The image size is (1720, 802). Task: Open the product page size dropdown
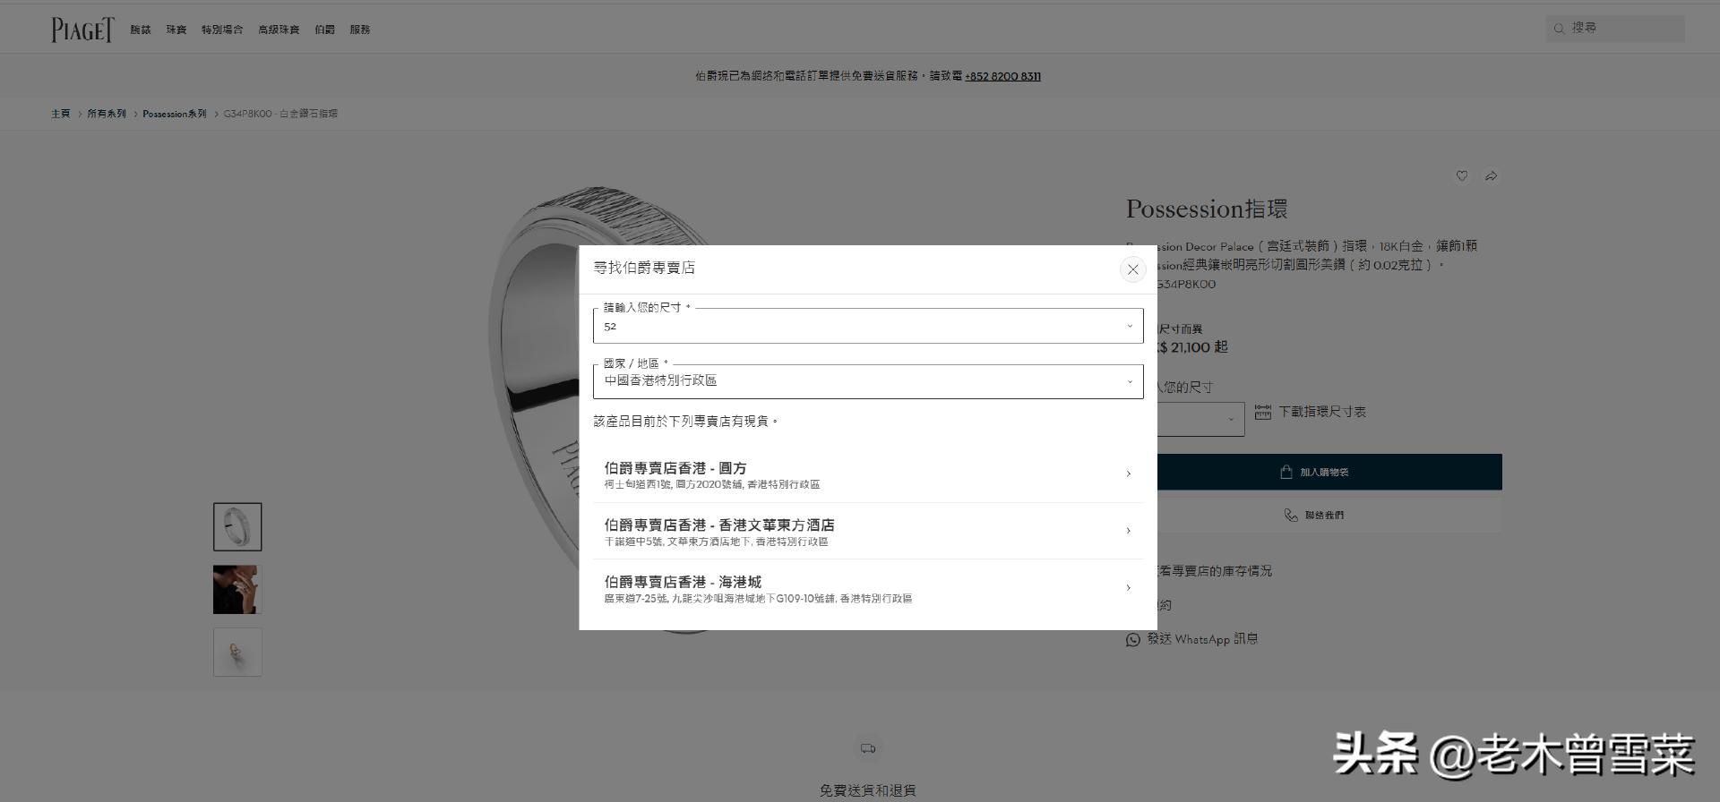(1200, 419)
